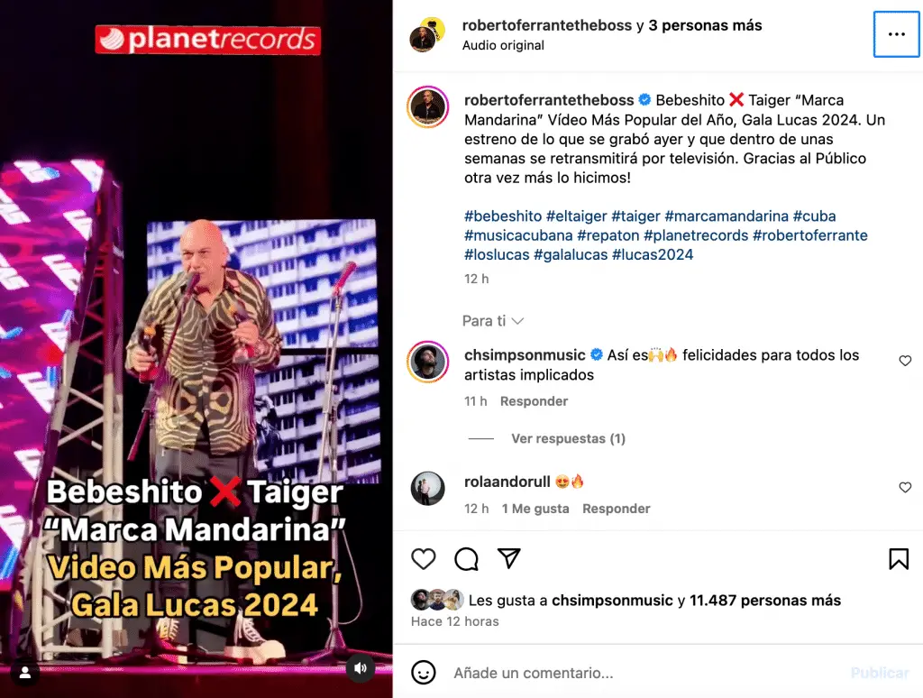Expand Ver respuestas (1) replies
Screen dimensions: 923x698
click(568, 438)
